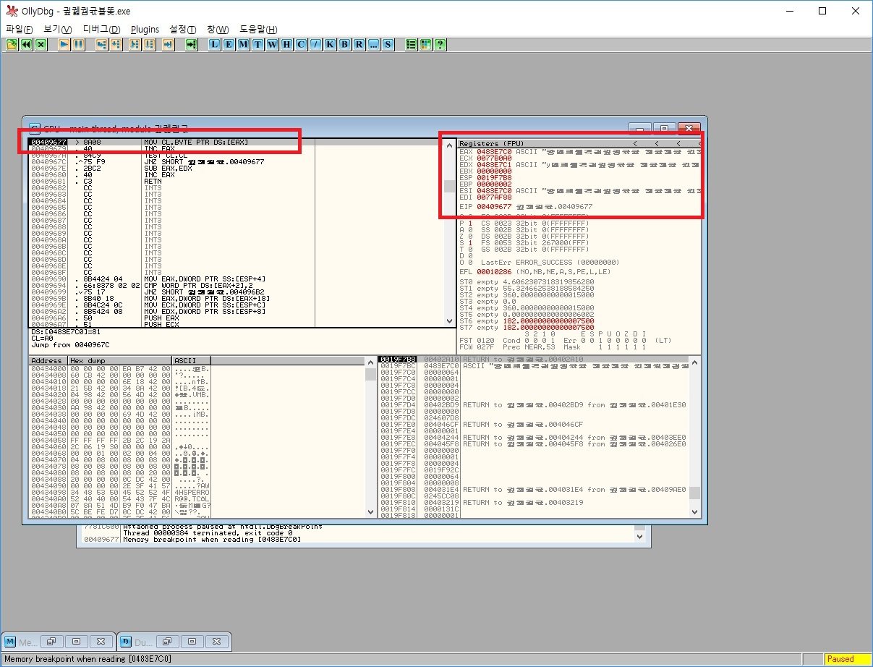Viewport: 873px width, 667px height.
Task: Restore the minimized Du... window
Action: (x=168, y=641)
